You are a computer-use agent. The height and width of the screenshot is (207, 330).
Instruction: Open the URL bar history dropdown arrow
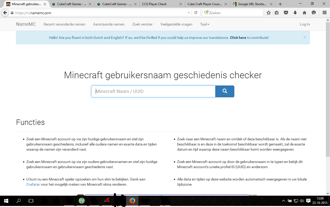[x=189, y=13]
